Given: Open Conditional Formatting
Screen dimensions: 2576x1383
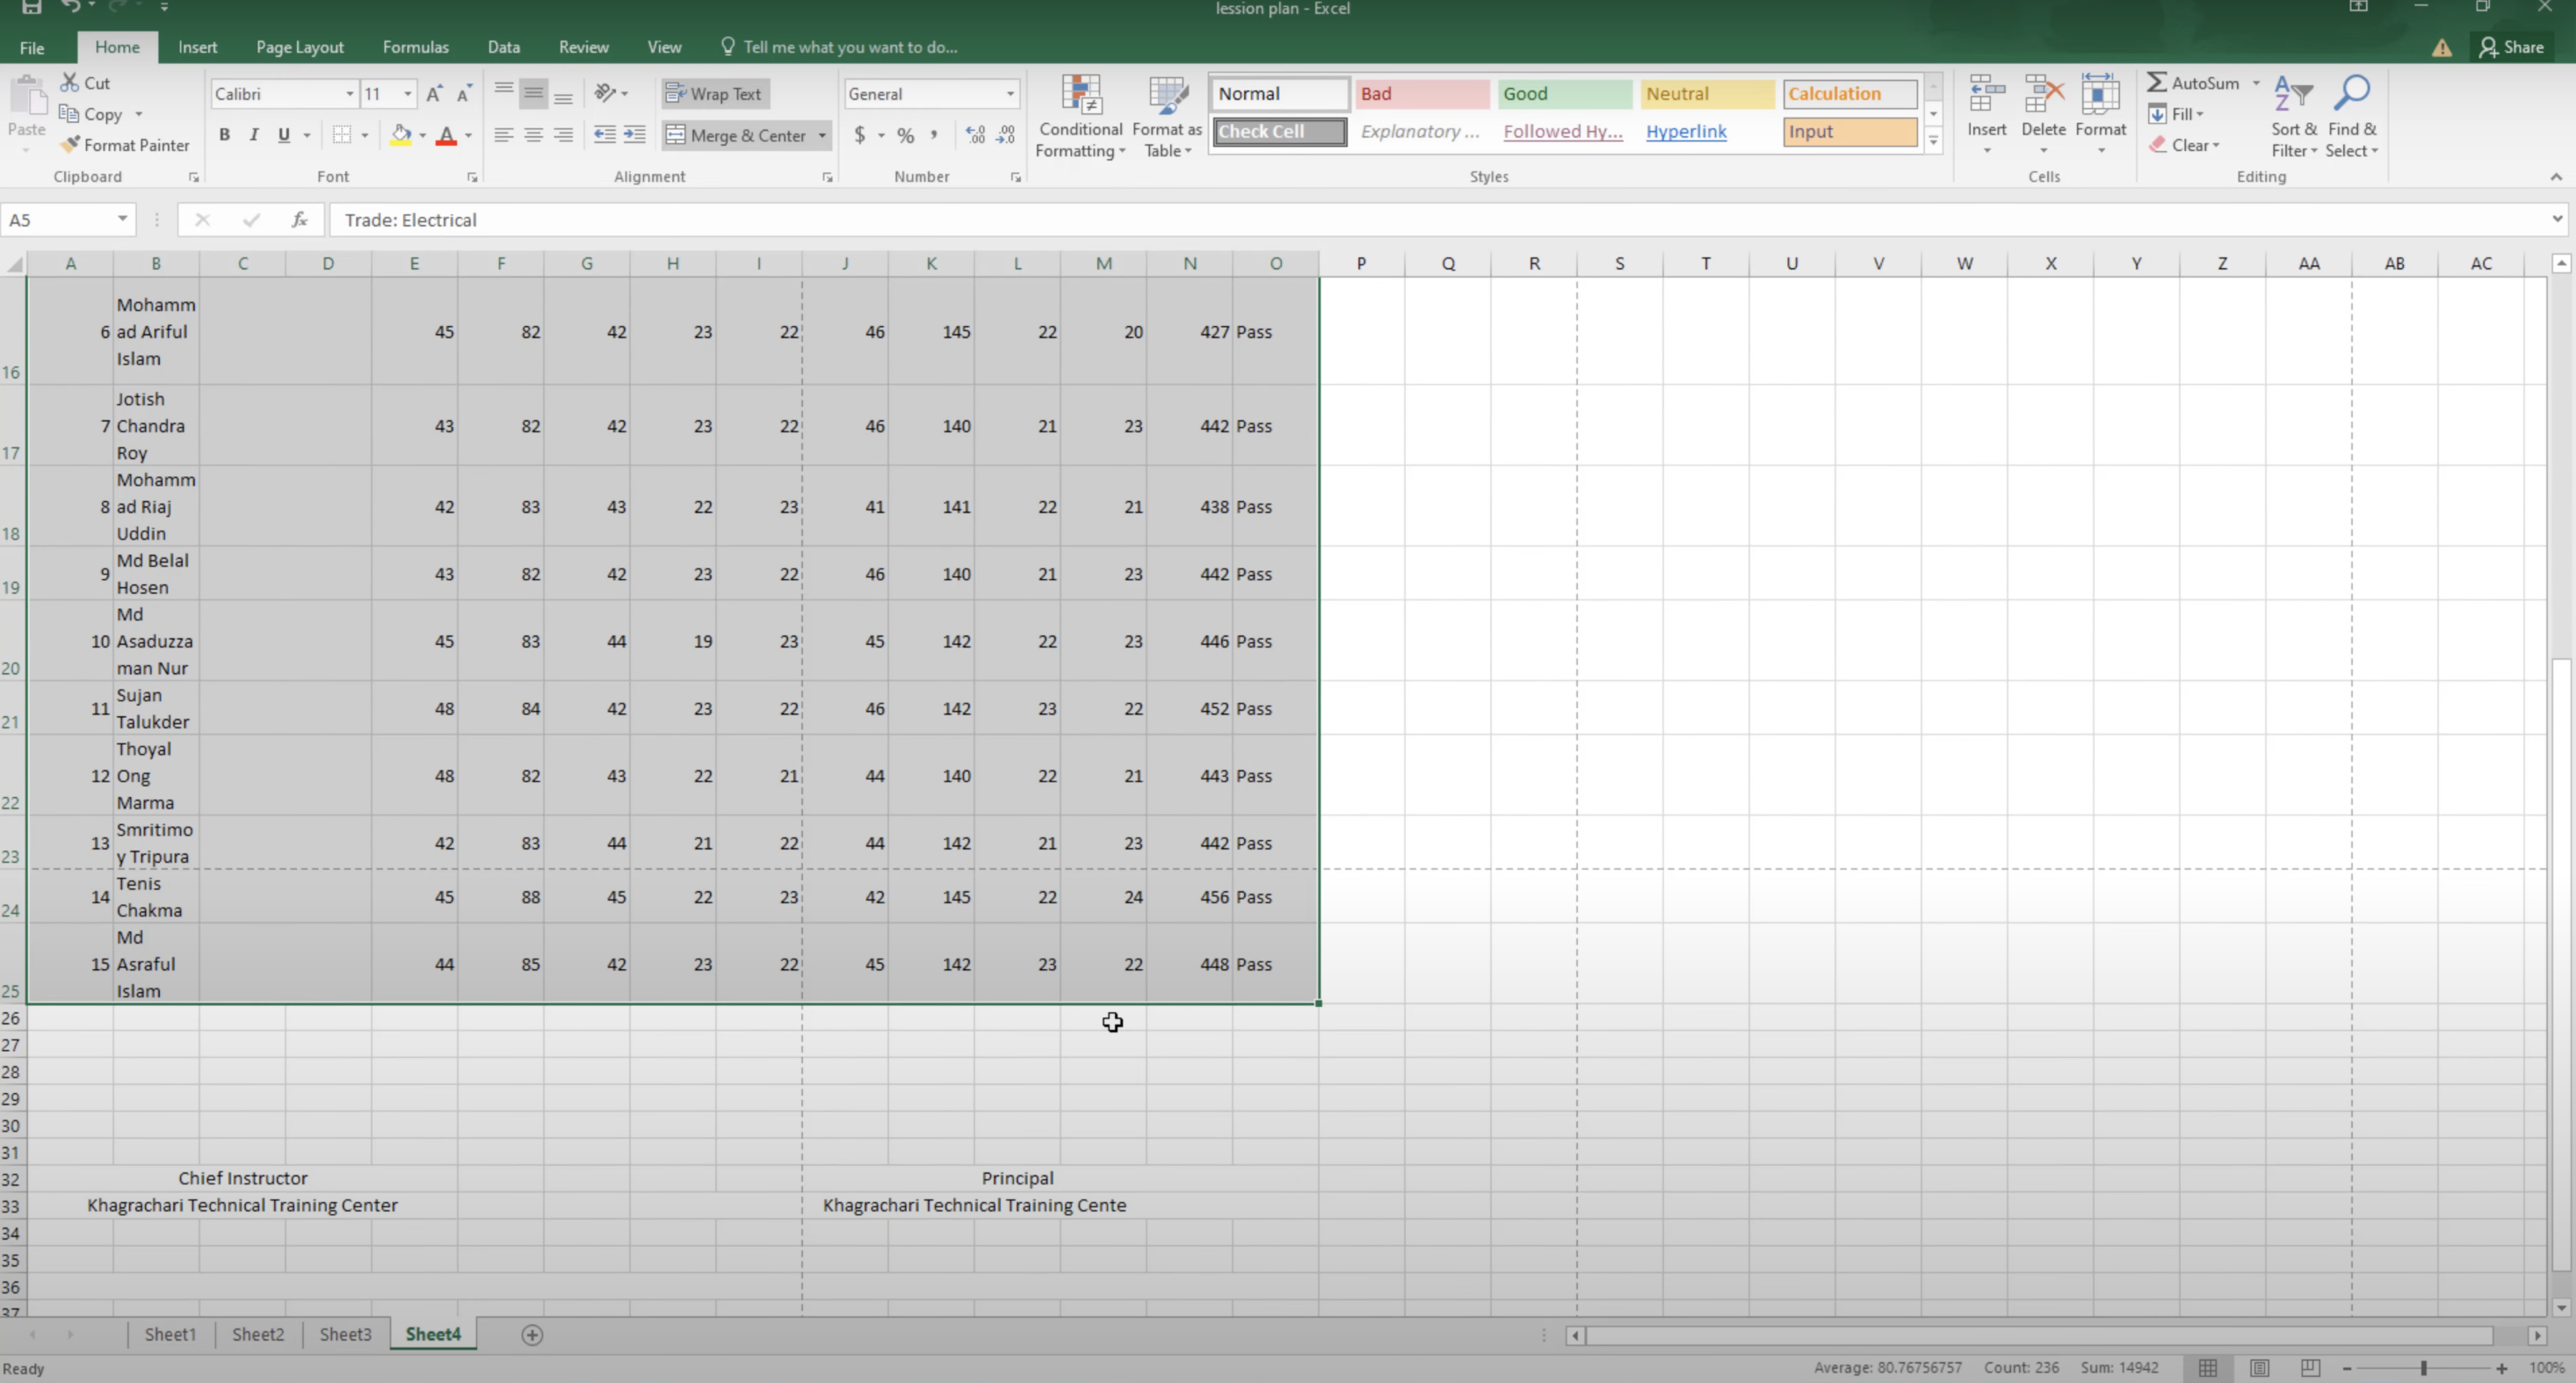Looking at the screenshot, I should click(1080, 117).
